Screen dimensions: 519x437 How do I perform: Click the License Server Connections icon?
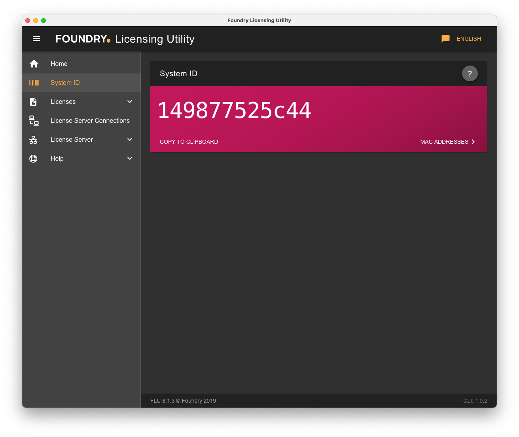click(34, 120)
